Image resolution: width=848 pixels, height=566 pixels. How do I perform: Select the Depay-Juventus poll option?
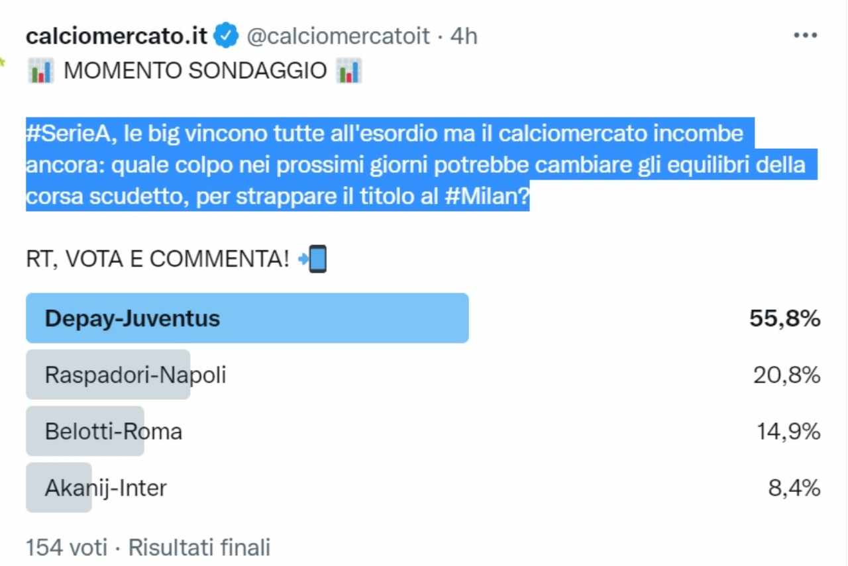click(132, 319)
